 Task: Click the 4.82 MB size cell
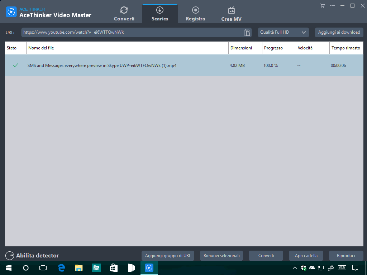(x=237, y=66)
